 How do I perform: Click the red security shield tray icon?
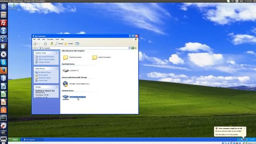point(244,140)
